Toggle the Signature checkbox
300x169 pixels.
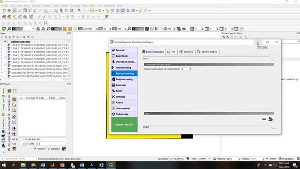coord(49,149)
